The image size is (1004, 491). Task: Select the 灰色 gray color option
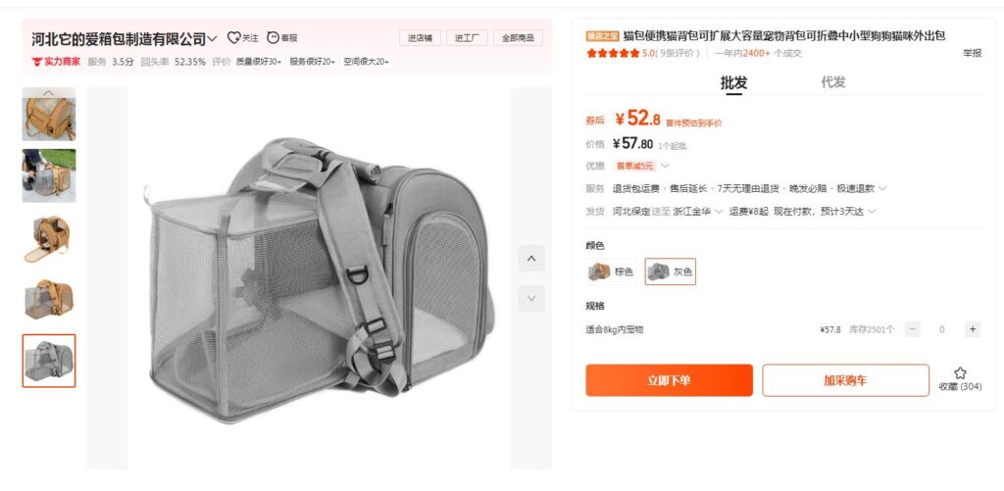[670, 271]
